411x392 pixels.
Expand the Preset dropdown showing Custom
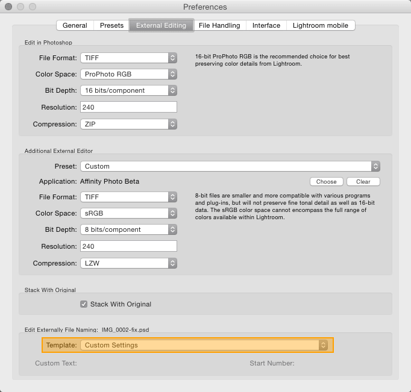coord(230,166)
